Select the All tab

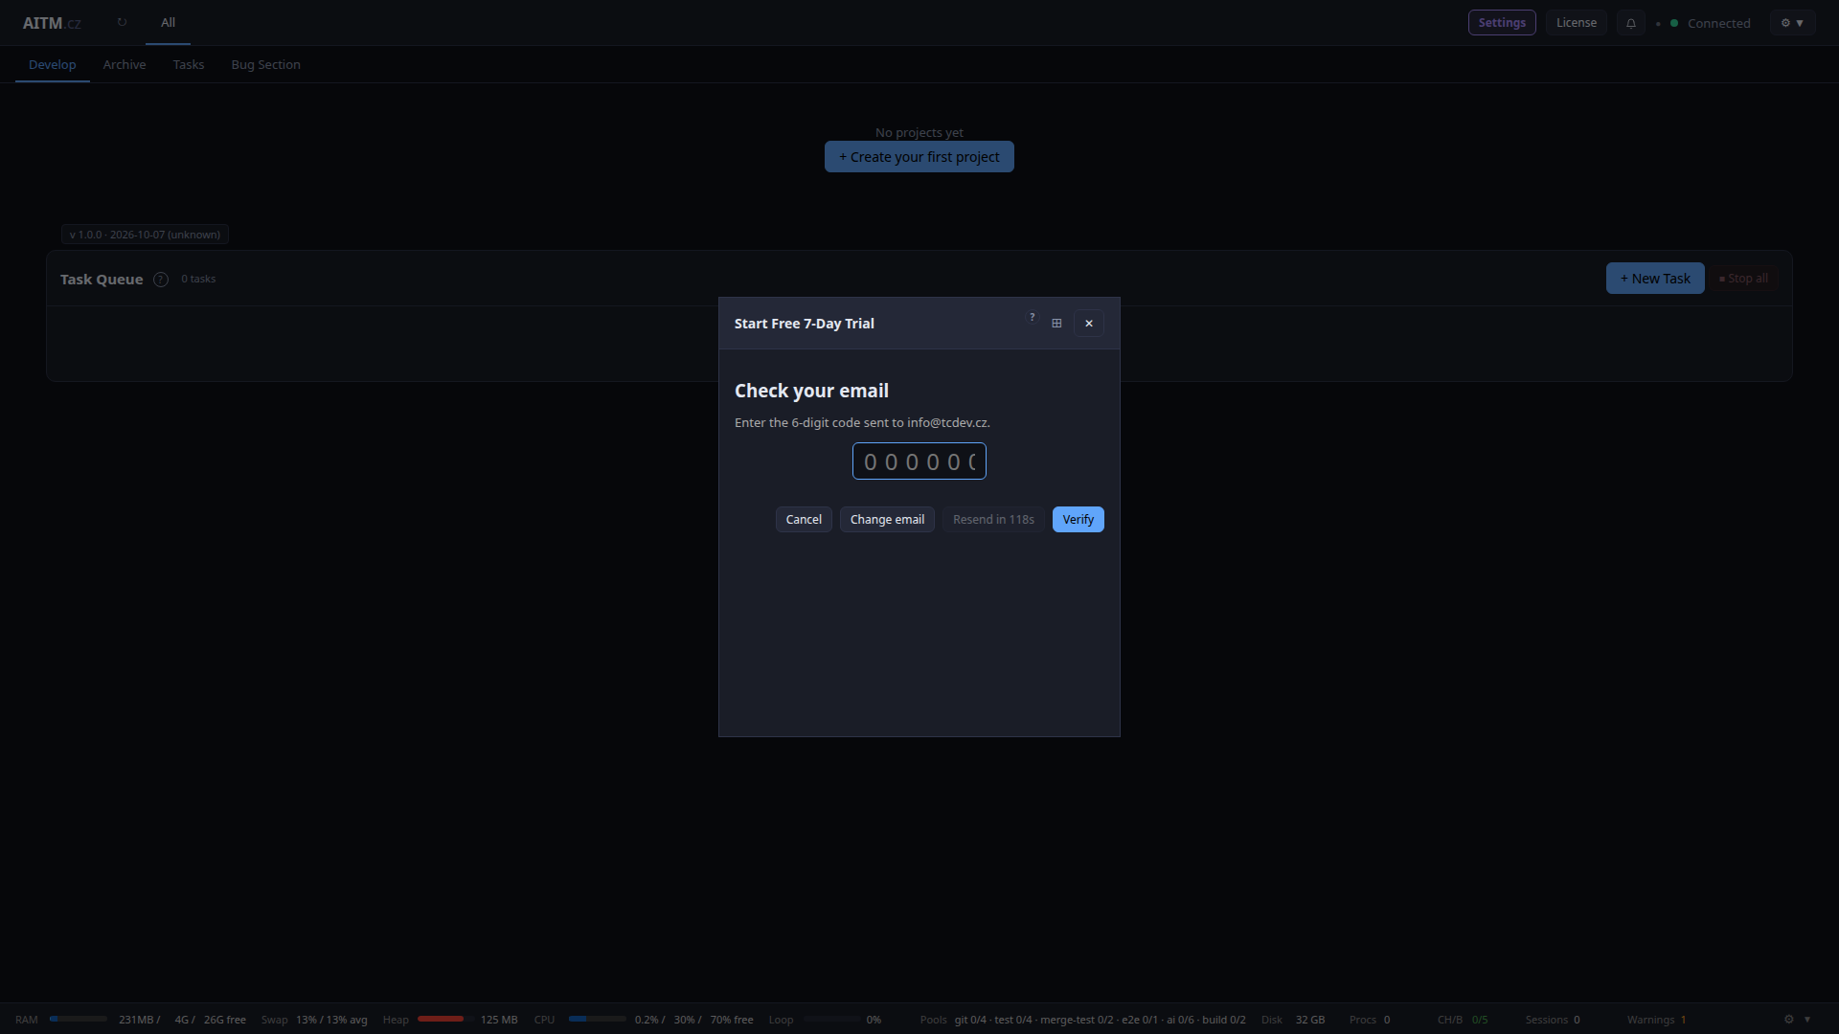point(168,23)
